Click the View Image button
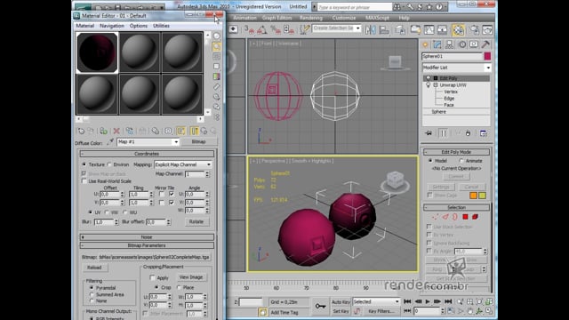This screenshot has height=320, width=569. click(191, 277)
